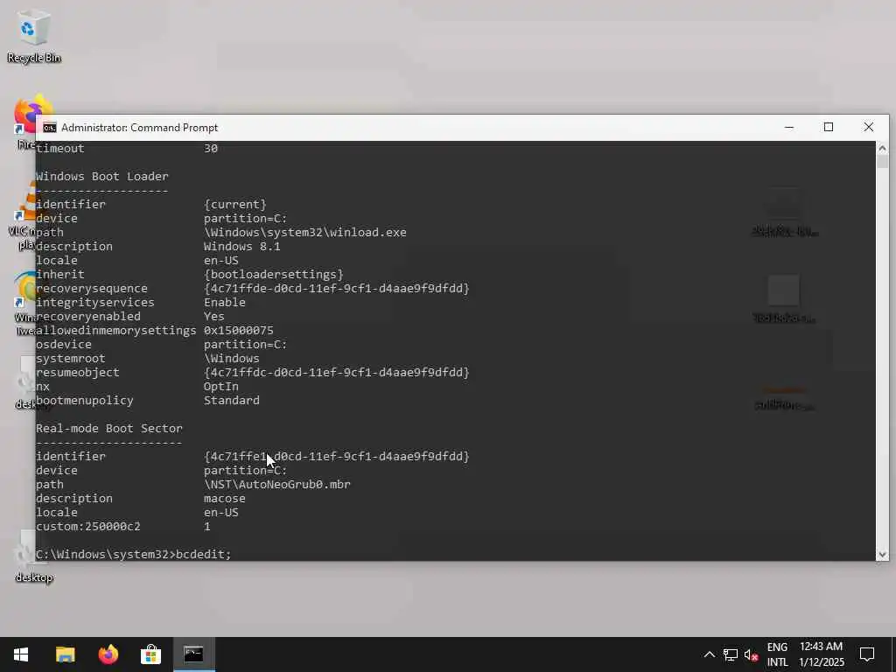Open Microsoft Store from the taskbar
896x672 pixels.
click(x=150, y=654)
